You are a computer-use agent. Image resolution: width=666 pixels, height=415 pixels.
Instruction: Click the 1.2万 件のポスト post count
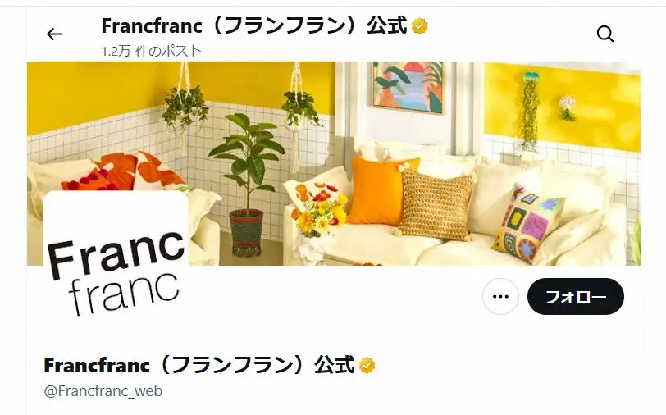(151, 51)
